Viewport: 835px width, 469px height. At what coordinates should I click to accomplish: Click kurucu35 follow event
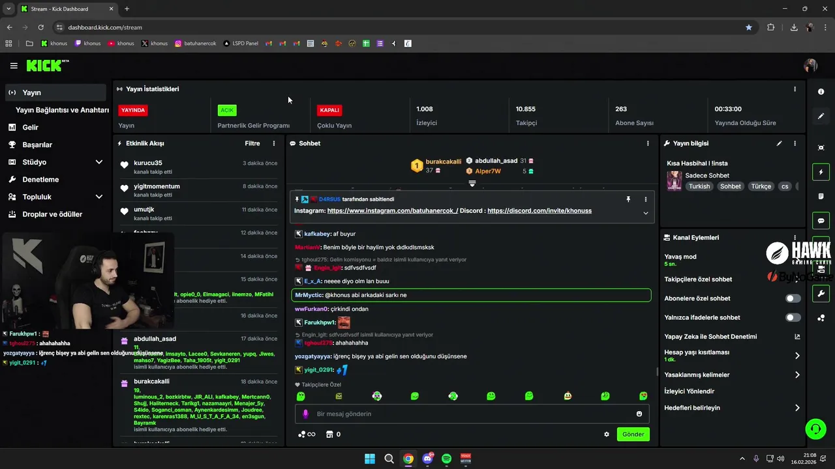click(199, 167)
